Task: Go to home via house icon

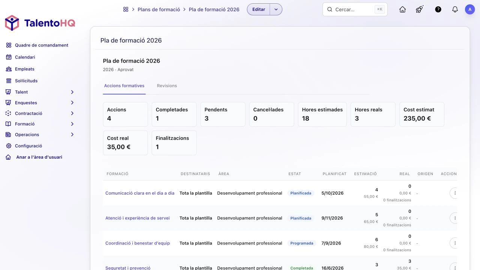Action: click(x=402, y=9)
